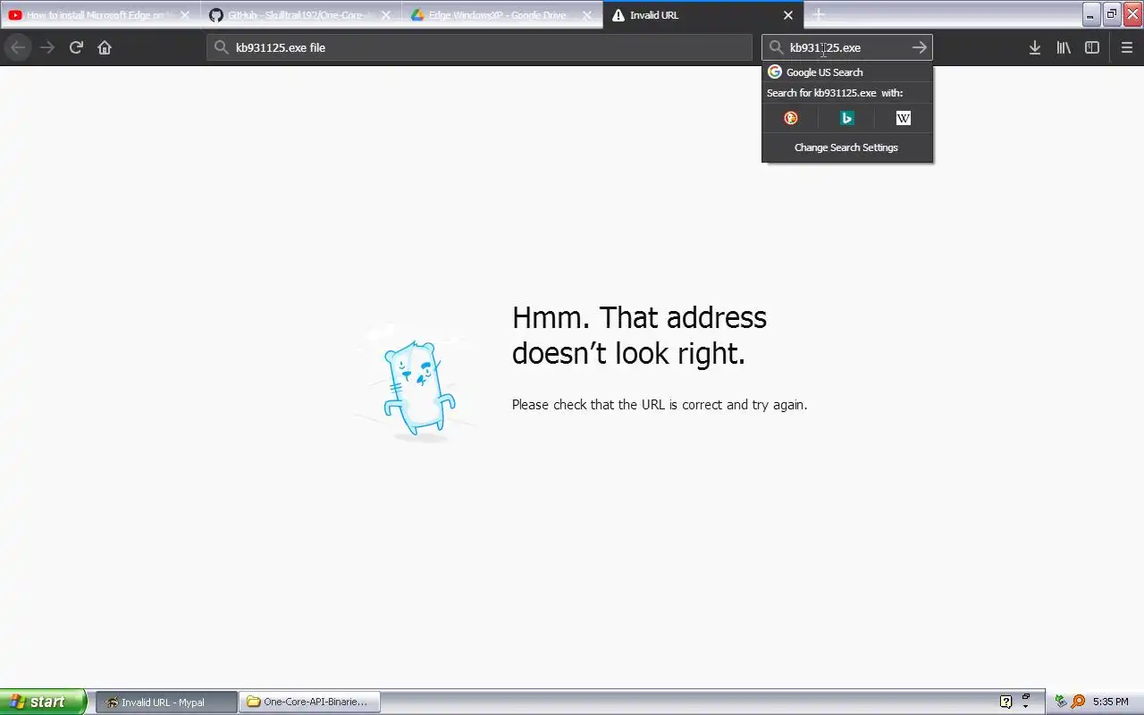This screenshot has width=1144, height=715.
Task: Search with DuckDuckGo engine icon
Action: coord(791,118)
